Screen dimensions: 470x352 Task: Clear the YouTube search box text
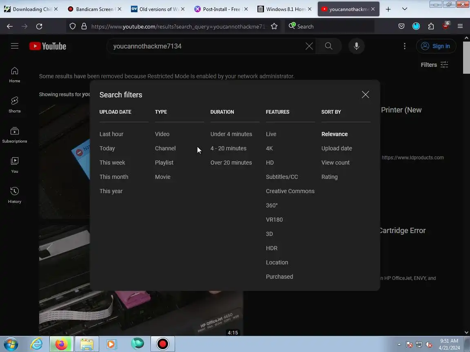click(x=309, y=46)
